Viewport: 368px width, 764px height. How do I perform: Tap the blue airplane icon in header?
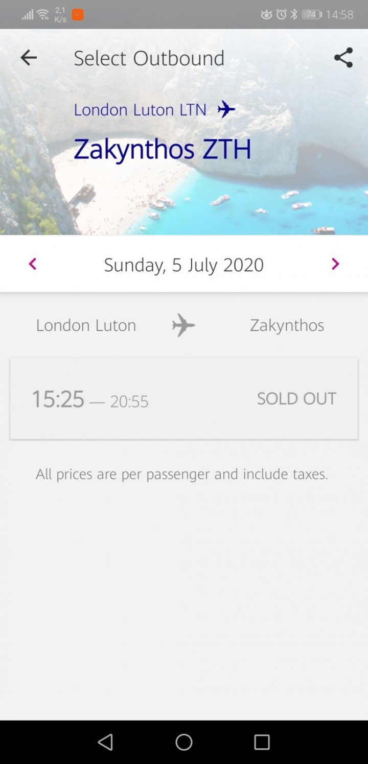[x=226, y=109]
